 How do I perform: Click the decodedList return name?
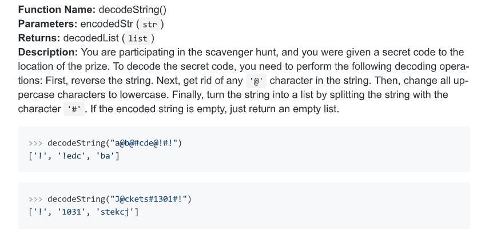(x=91, y=38)
